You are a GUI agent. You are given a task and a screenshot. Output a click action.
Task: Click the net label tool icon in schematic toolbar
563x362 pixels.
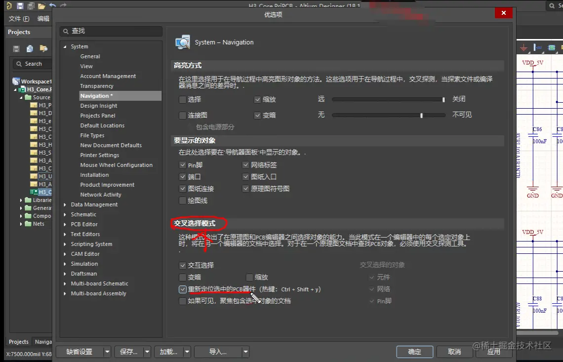pos(538,47)
